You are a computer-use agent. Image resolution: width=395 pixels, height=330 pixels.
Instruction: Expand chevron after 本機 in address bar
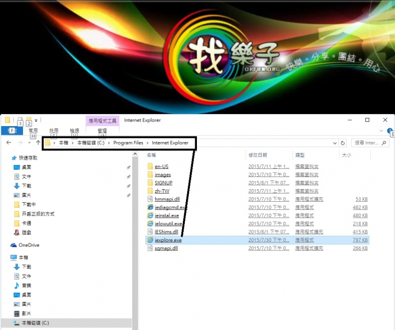point(73,143)
